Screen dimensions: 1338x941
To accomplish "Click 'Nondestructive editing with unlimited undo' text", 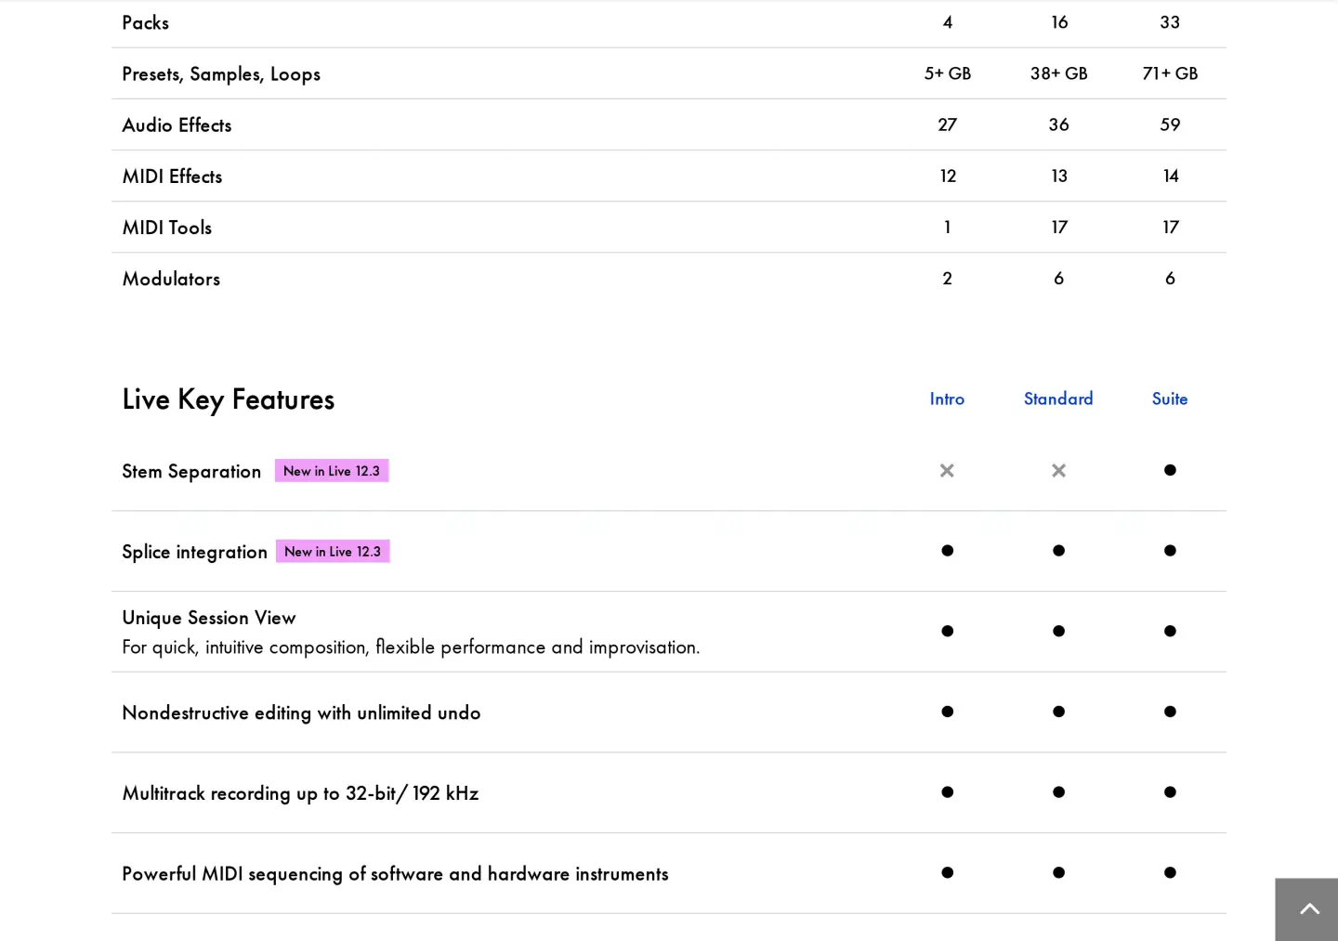I will (x=301, y=712).
